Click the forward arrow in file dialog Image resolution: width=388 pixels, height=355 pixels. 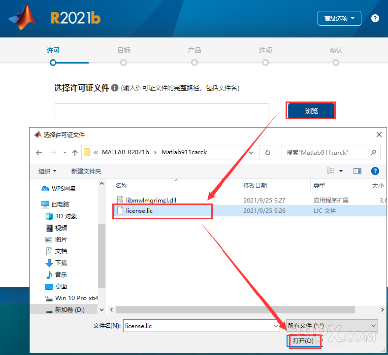coord(53,153)
